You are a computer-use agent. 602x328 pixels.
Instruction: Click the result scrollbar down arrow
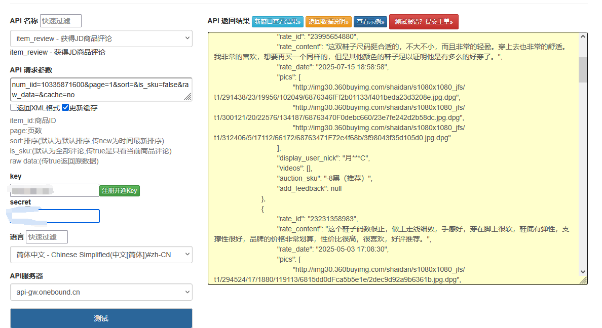pos(583,272)
